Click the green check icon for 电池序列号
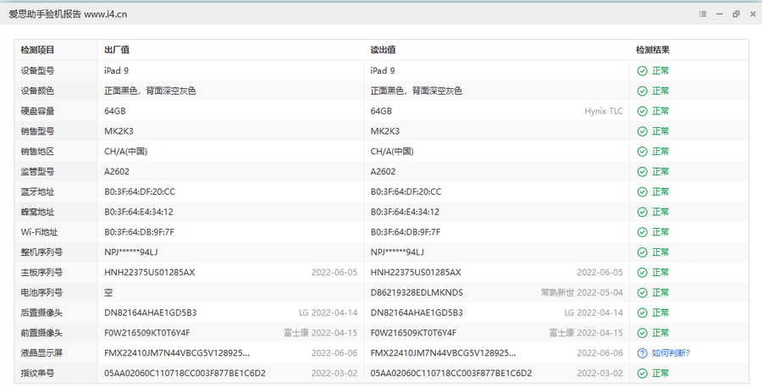 point(642,293)
